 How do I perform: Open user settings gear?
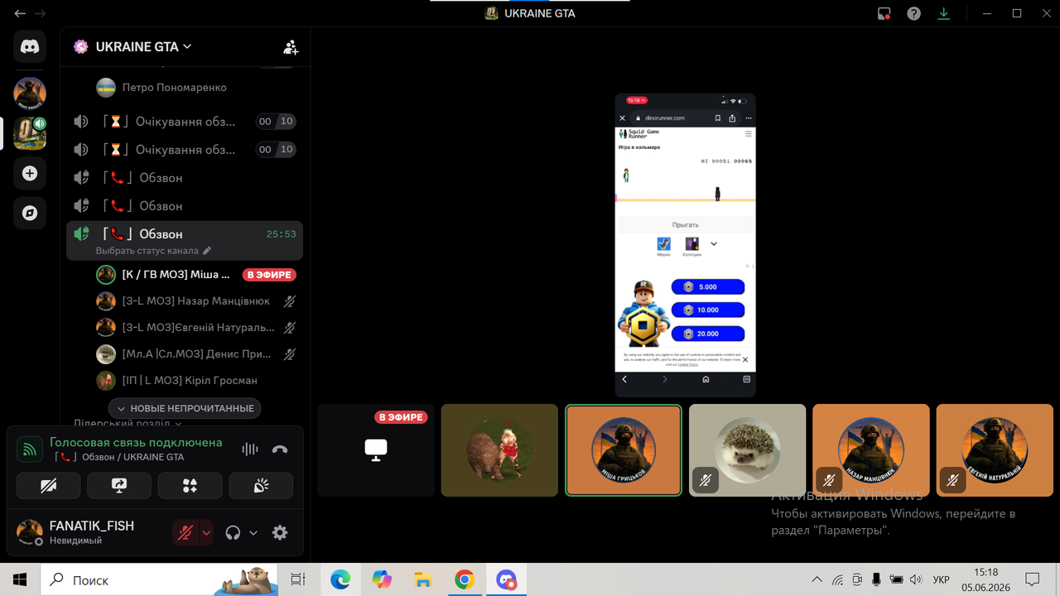pyautogui.click(x=280, y=533)
